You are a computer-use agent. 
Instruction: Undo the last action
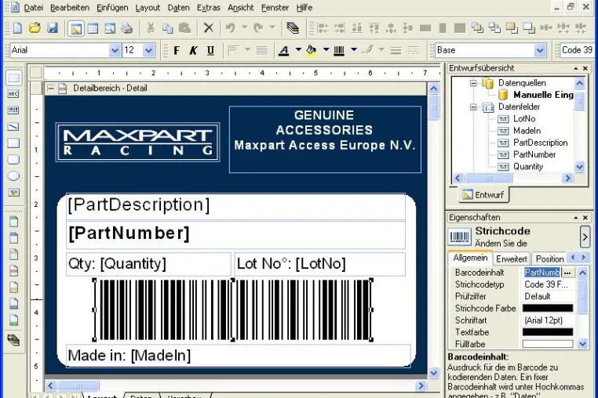coord(231,27)
